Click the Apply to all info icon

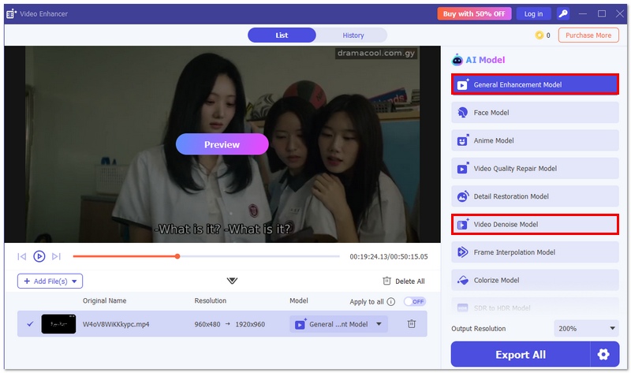pos(391,301)
